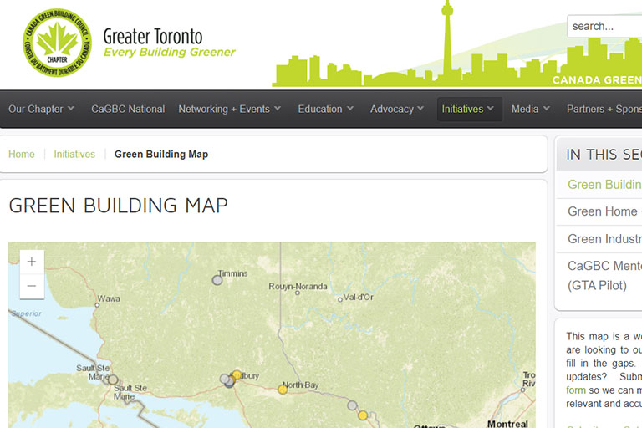Expand the Our Chapter menu arrow

click(71, 109)
